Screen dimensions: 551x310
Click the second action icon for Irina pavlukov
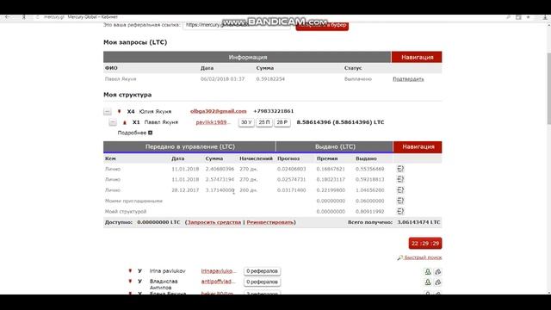[438, 271]
